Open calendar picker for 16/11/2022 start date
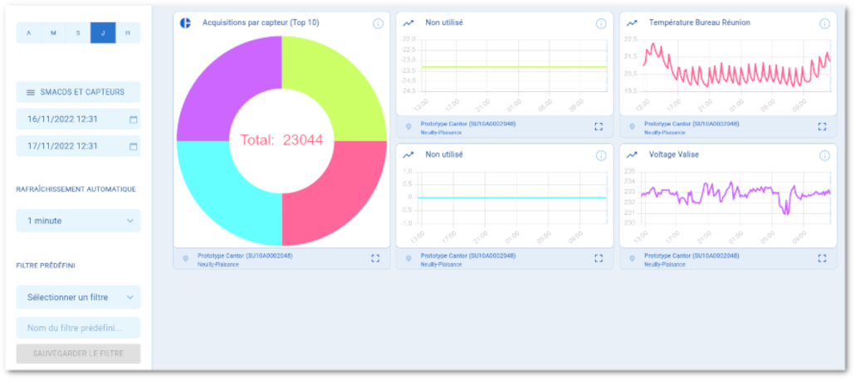Screen dimensions: 855x380 tap(133, 119)
